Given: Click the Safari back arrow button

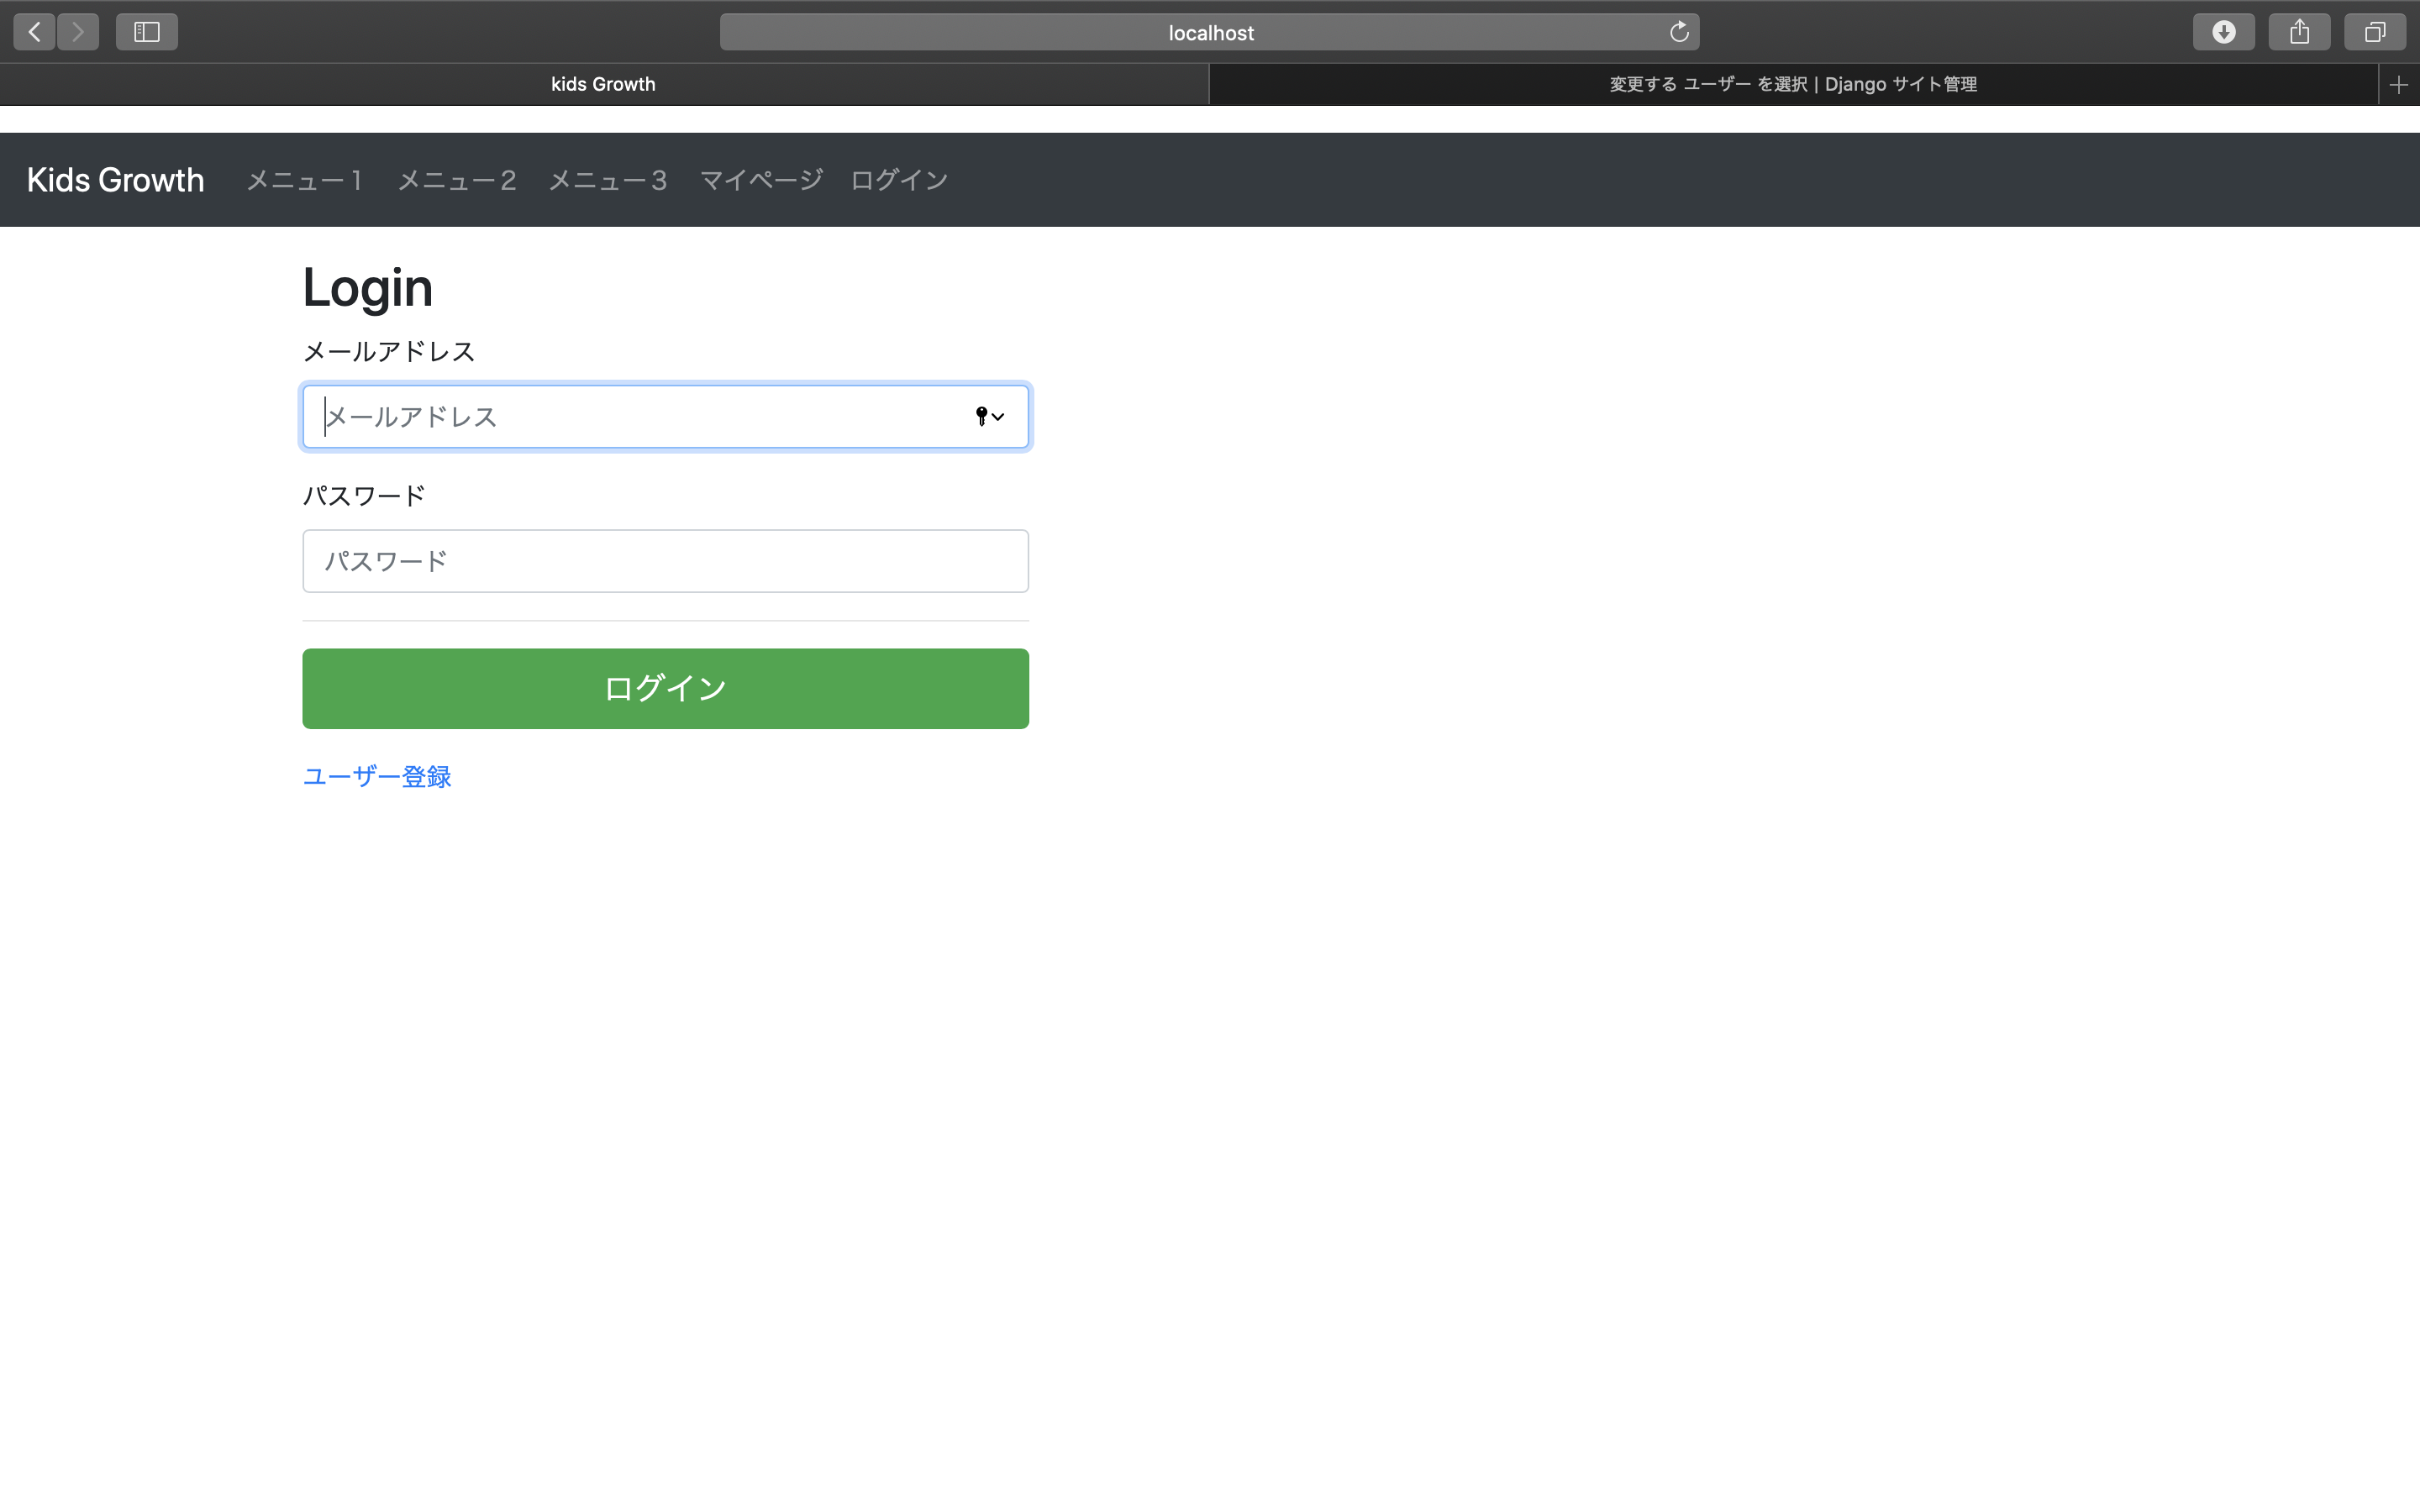Looking at the screenshot, I should (34, 32).
